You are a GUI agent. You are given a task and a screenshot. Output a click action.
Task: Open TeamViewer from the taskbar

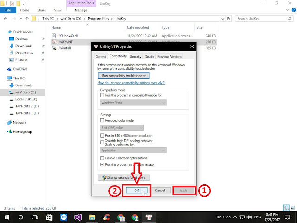tap(64, 217)
